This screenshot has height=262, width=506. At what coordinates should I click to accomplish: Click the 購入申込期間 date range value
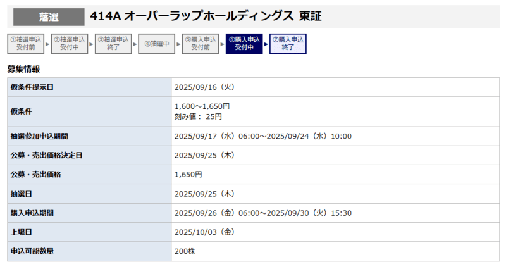[262, 213]
